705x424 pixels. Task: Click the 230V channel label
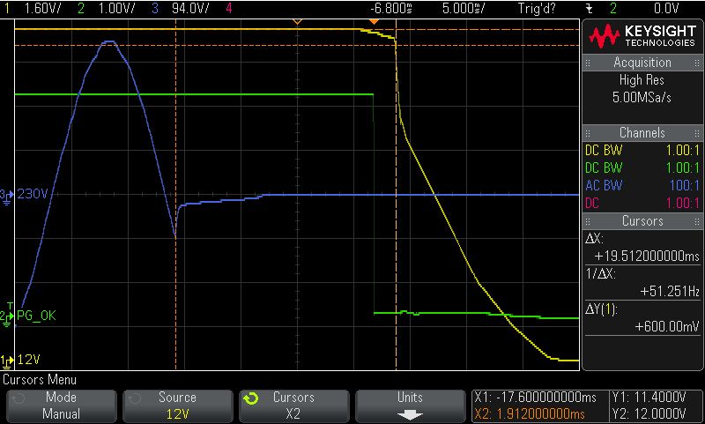coord(33,194)
